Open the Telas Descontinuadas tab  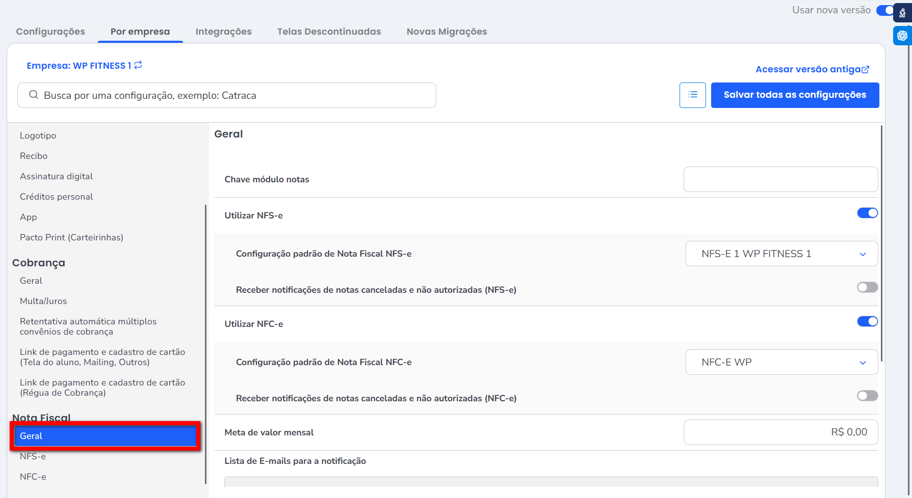[329, 32]
